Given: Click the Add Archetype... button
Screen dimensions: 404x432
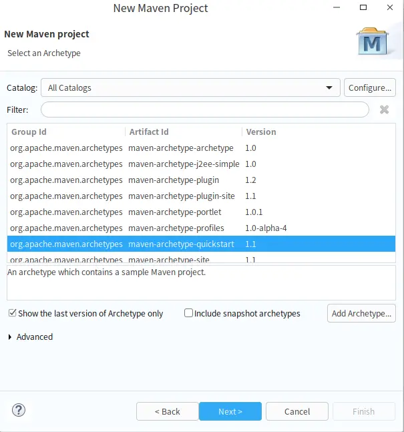Looking at the screenshot, I should (x=361, y=313).
